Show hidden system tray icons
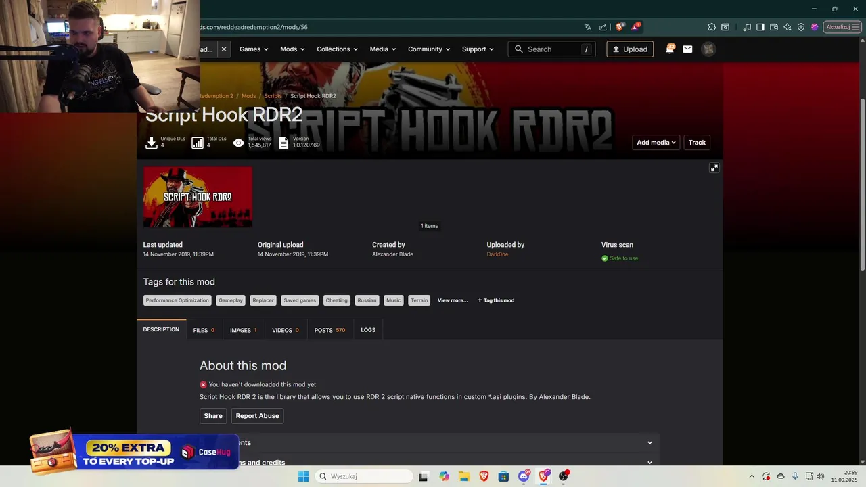The width and height of the screenshot is (866, 487). 751,476
